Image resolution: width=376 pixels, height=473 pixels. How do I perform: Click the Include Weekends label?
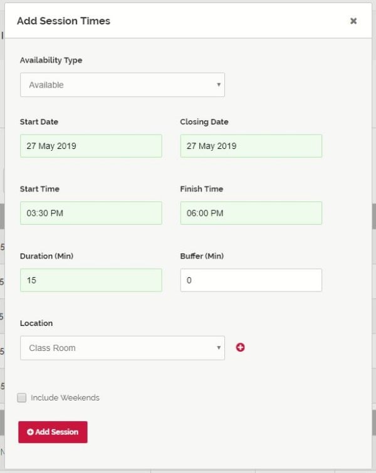coord(65,397)
